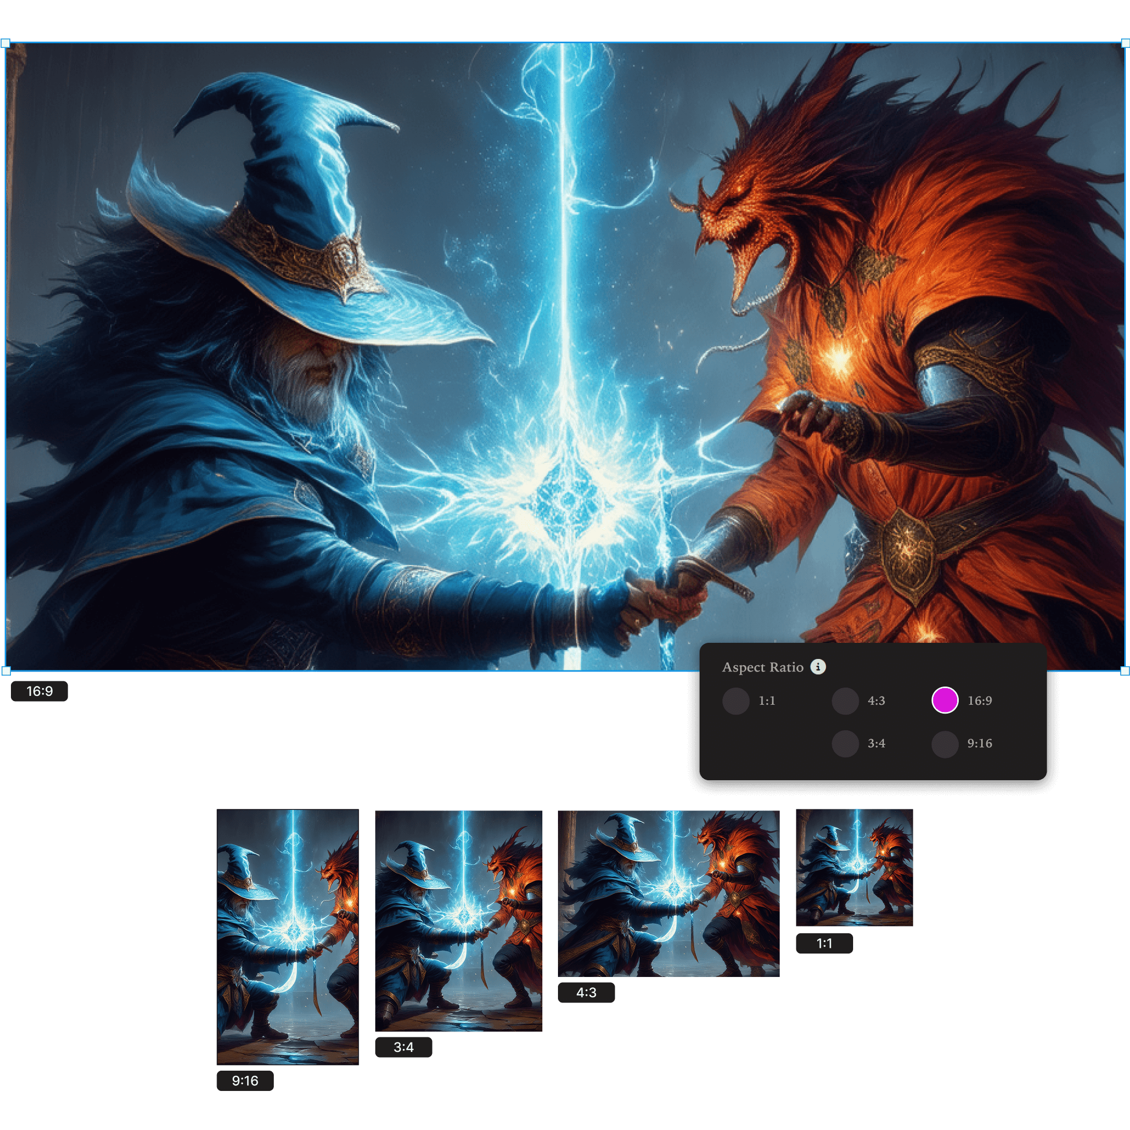Screen dimensions: 1130x1130
Task: Click the bottom-left selection handle
Action: [6, 671]
